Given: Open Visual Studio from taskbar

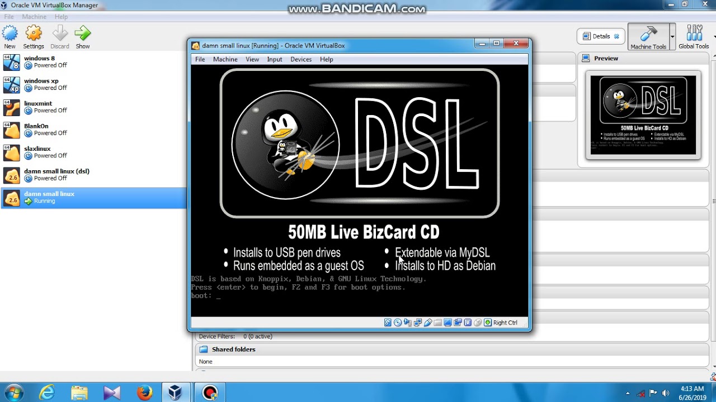Looking at the screenshot, I should click(x=112, y=393).
